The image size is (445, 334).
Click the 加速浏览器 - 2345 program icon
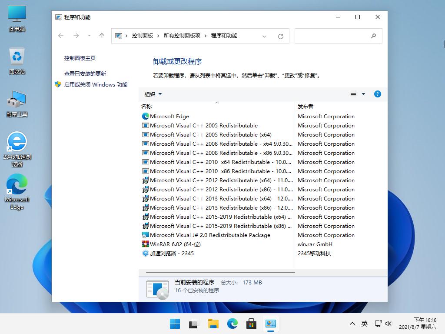(x=145, y=253)
